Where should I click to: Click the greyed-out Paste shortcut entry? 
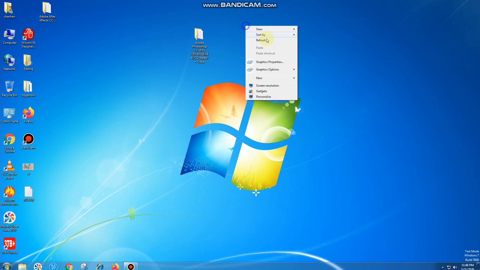point(271,53)
